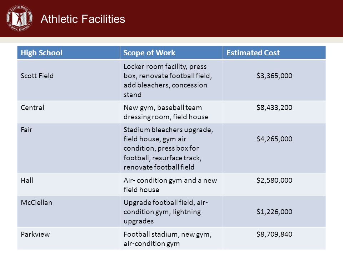Viewport: 343px width, 257px height.
Task: Select the Hall school name cell
Action: pyautogui.click(x=69, y=185)
